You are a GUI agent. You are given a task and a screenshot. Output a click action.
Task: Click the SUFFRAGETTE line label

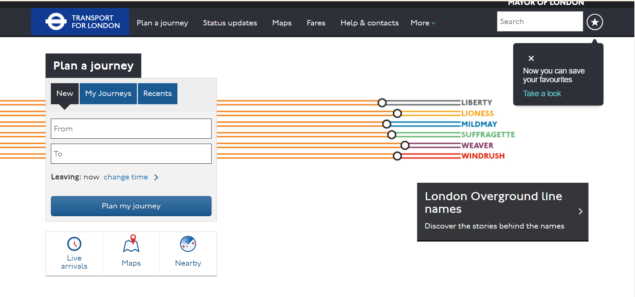point(488,135)
